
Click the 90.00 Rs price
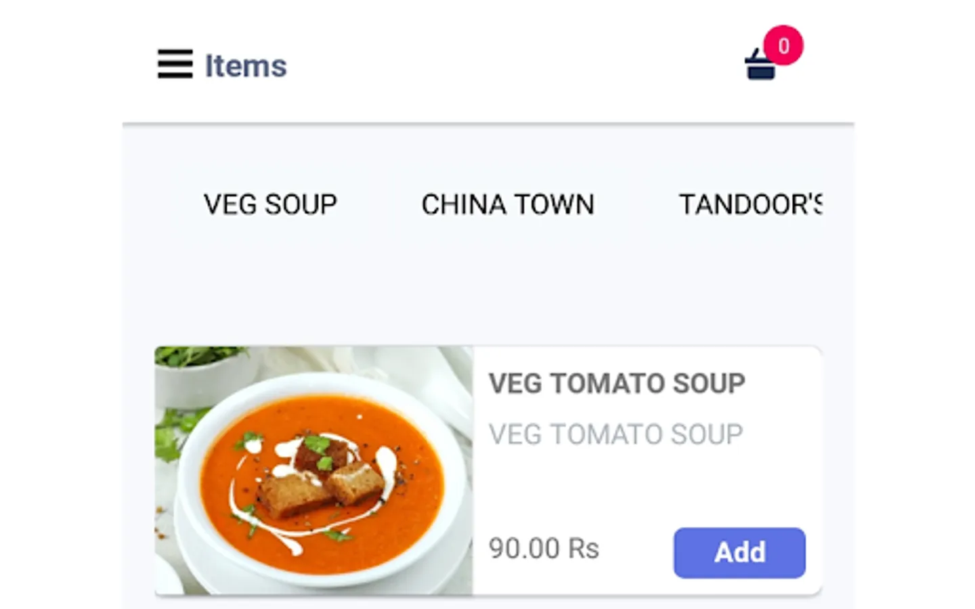[x=544, y=549]
